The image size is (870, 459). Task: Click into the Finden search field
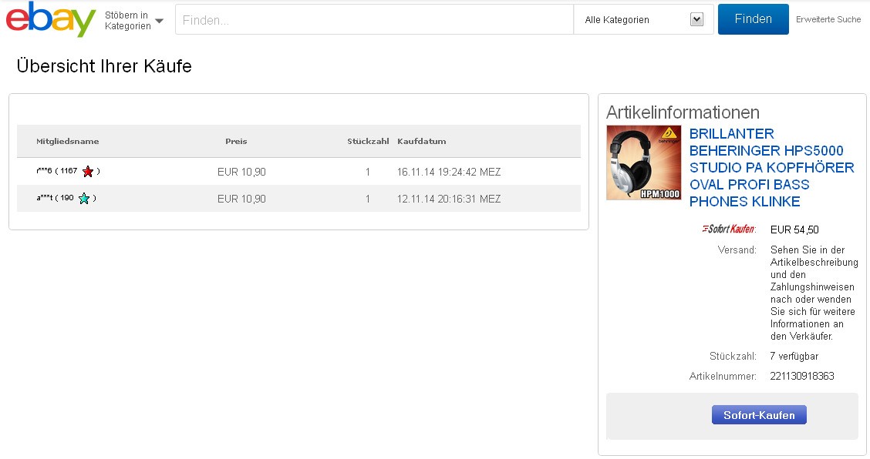coord(374,20)
